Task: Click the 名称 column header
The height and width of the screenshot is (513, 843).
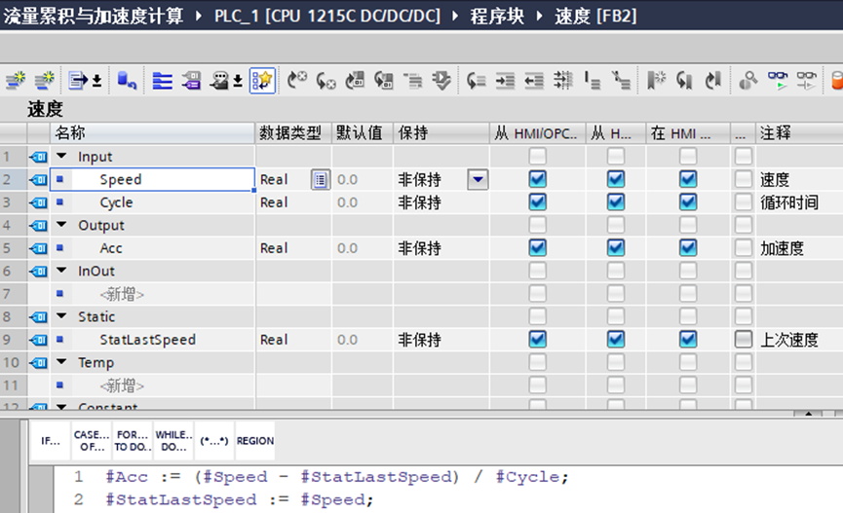Action: point(152,132)
